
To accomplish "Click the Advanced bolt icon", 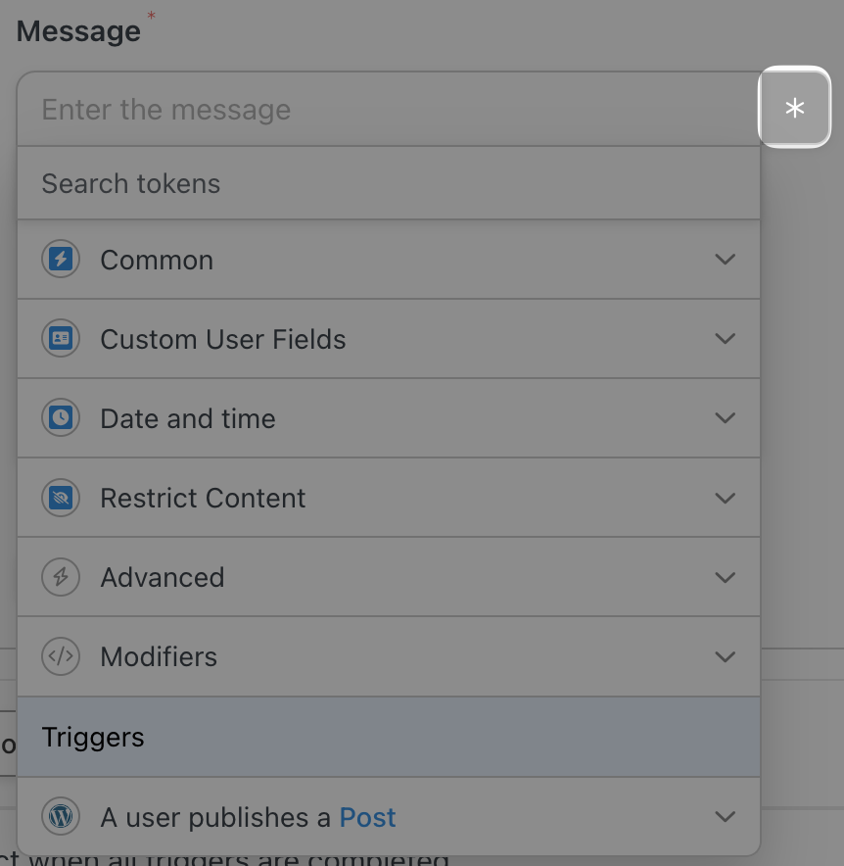I will pos(61,577).
